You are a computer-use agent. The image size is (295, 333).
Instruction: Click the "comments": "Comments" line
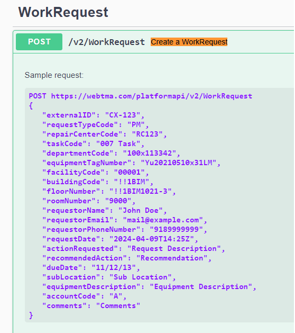click(x=91, y=306)
